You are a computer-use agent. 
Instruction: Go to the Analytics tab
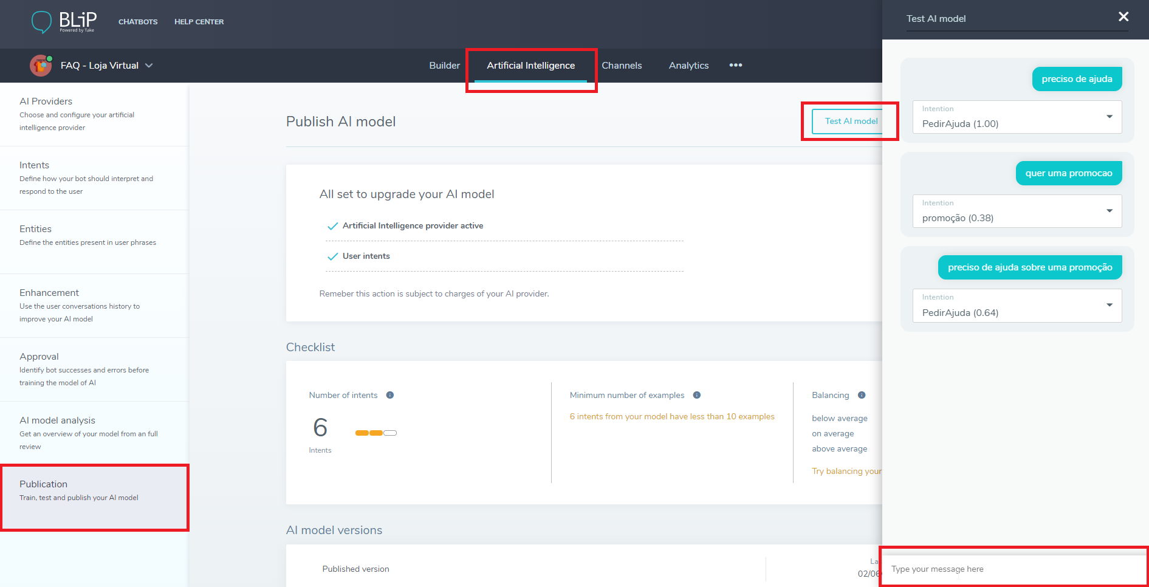688,66
